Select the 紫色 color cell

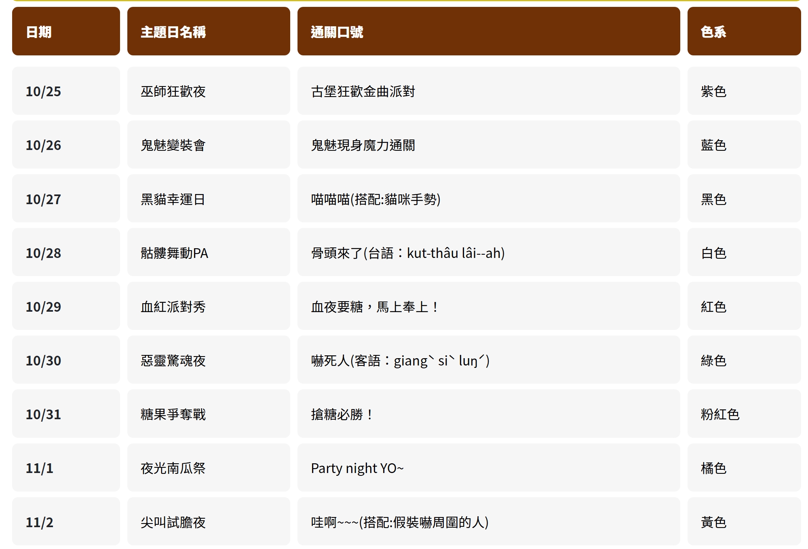(744, 91)
